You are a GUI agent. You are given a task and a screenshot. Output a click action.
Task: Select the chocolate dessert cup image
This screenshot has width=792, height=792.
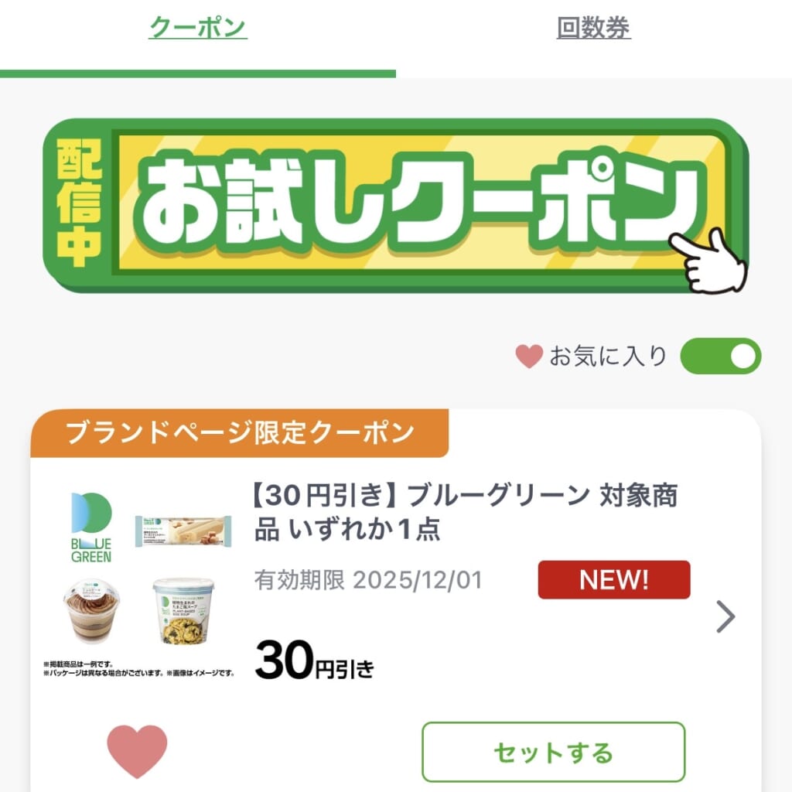click(x=91, y=613)
